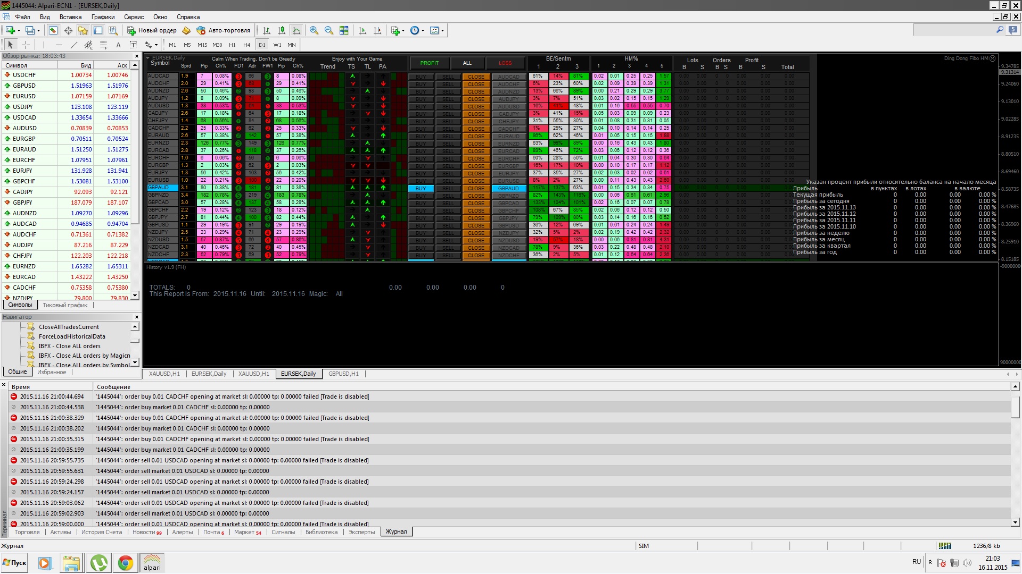Open the Эксперты terminal tab
1022x574 pixels.
coord(361,532)
